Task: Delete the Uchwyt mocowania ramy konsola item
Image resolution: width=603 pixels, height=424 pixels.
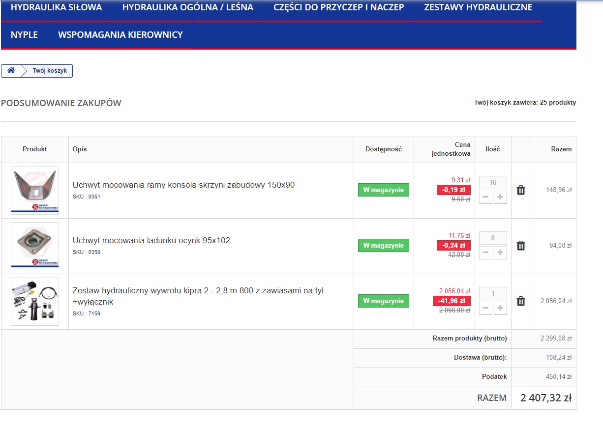Action: (x=521, y=190)
